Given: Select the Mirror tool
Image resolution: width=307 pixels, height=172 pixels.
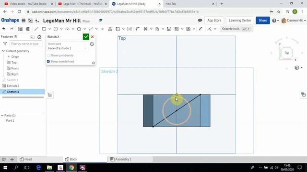Looking at the screenshot, I should [x=169, y=29].
